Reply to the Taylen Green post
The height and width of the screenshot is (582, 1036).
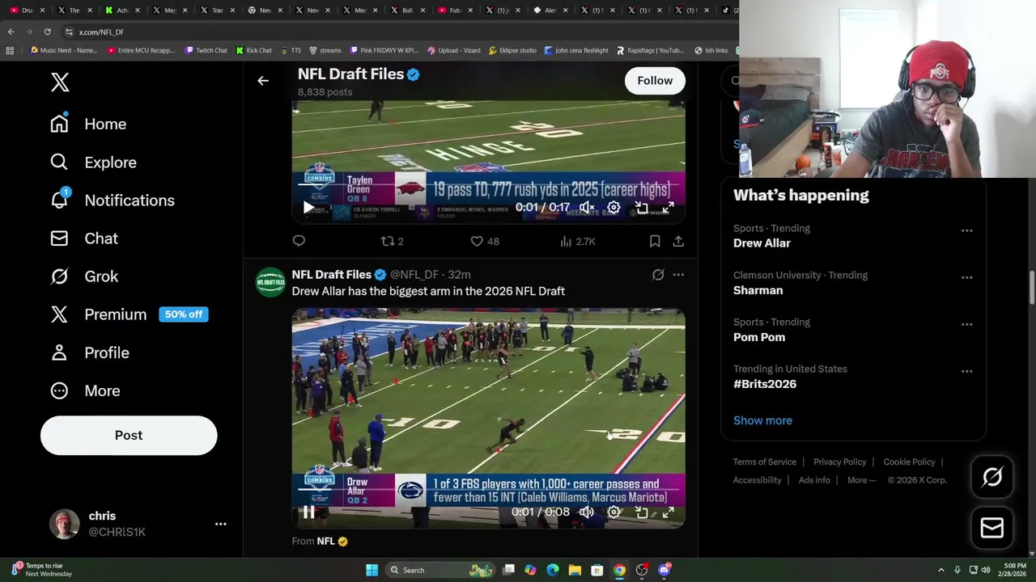click(x=299, y=241)
